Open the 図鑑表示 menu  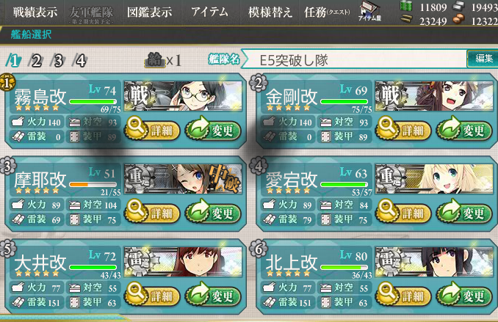point(149,12)
